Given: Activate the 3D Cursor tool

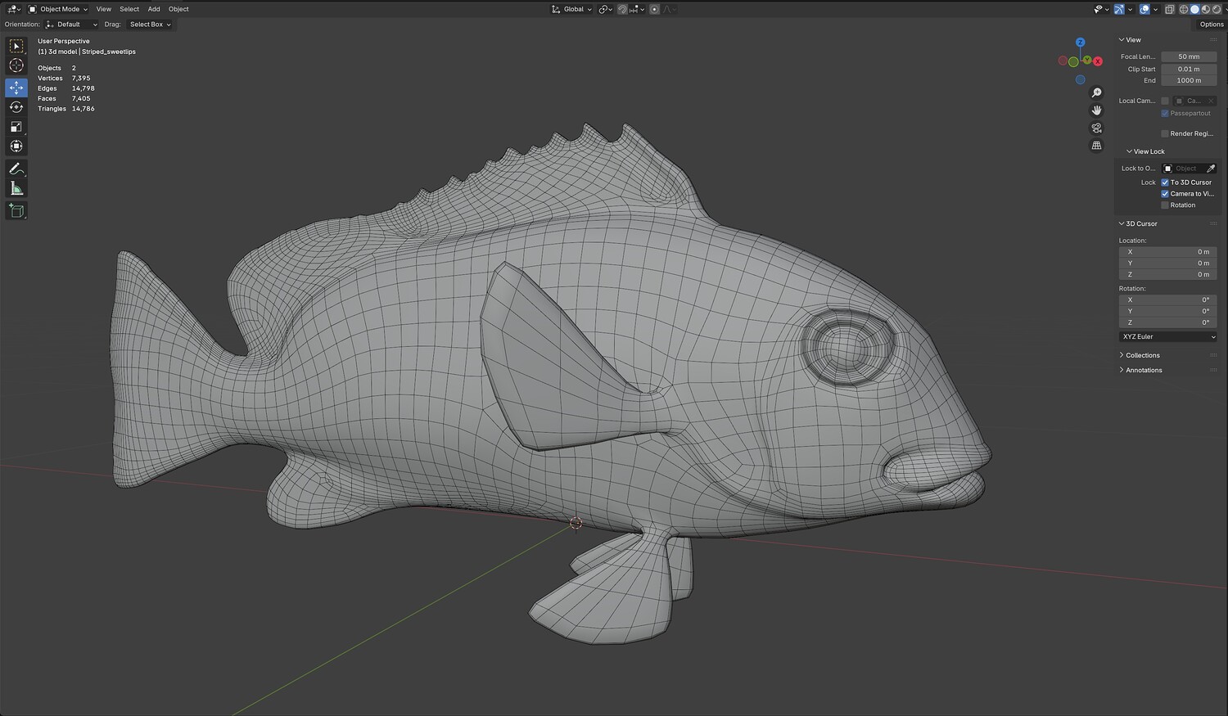Looking at the screenshot, I should (16, 65).
